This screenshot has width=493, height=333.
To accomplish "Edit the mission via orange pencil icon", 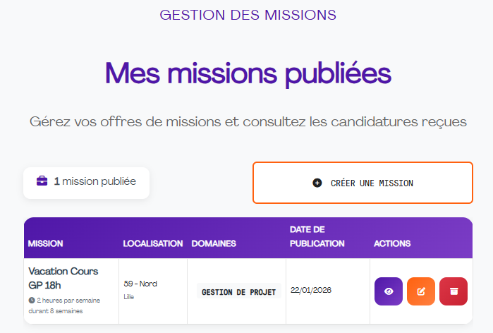I will [421, 291].
